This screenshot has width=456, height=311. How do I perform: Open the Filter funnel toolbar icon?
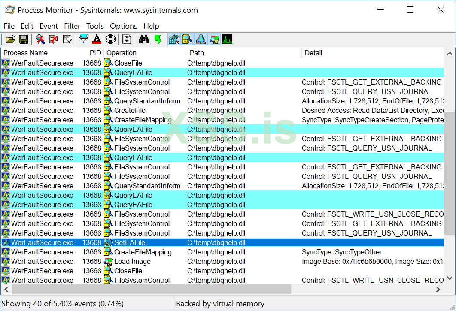tap(83, 39)
